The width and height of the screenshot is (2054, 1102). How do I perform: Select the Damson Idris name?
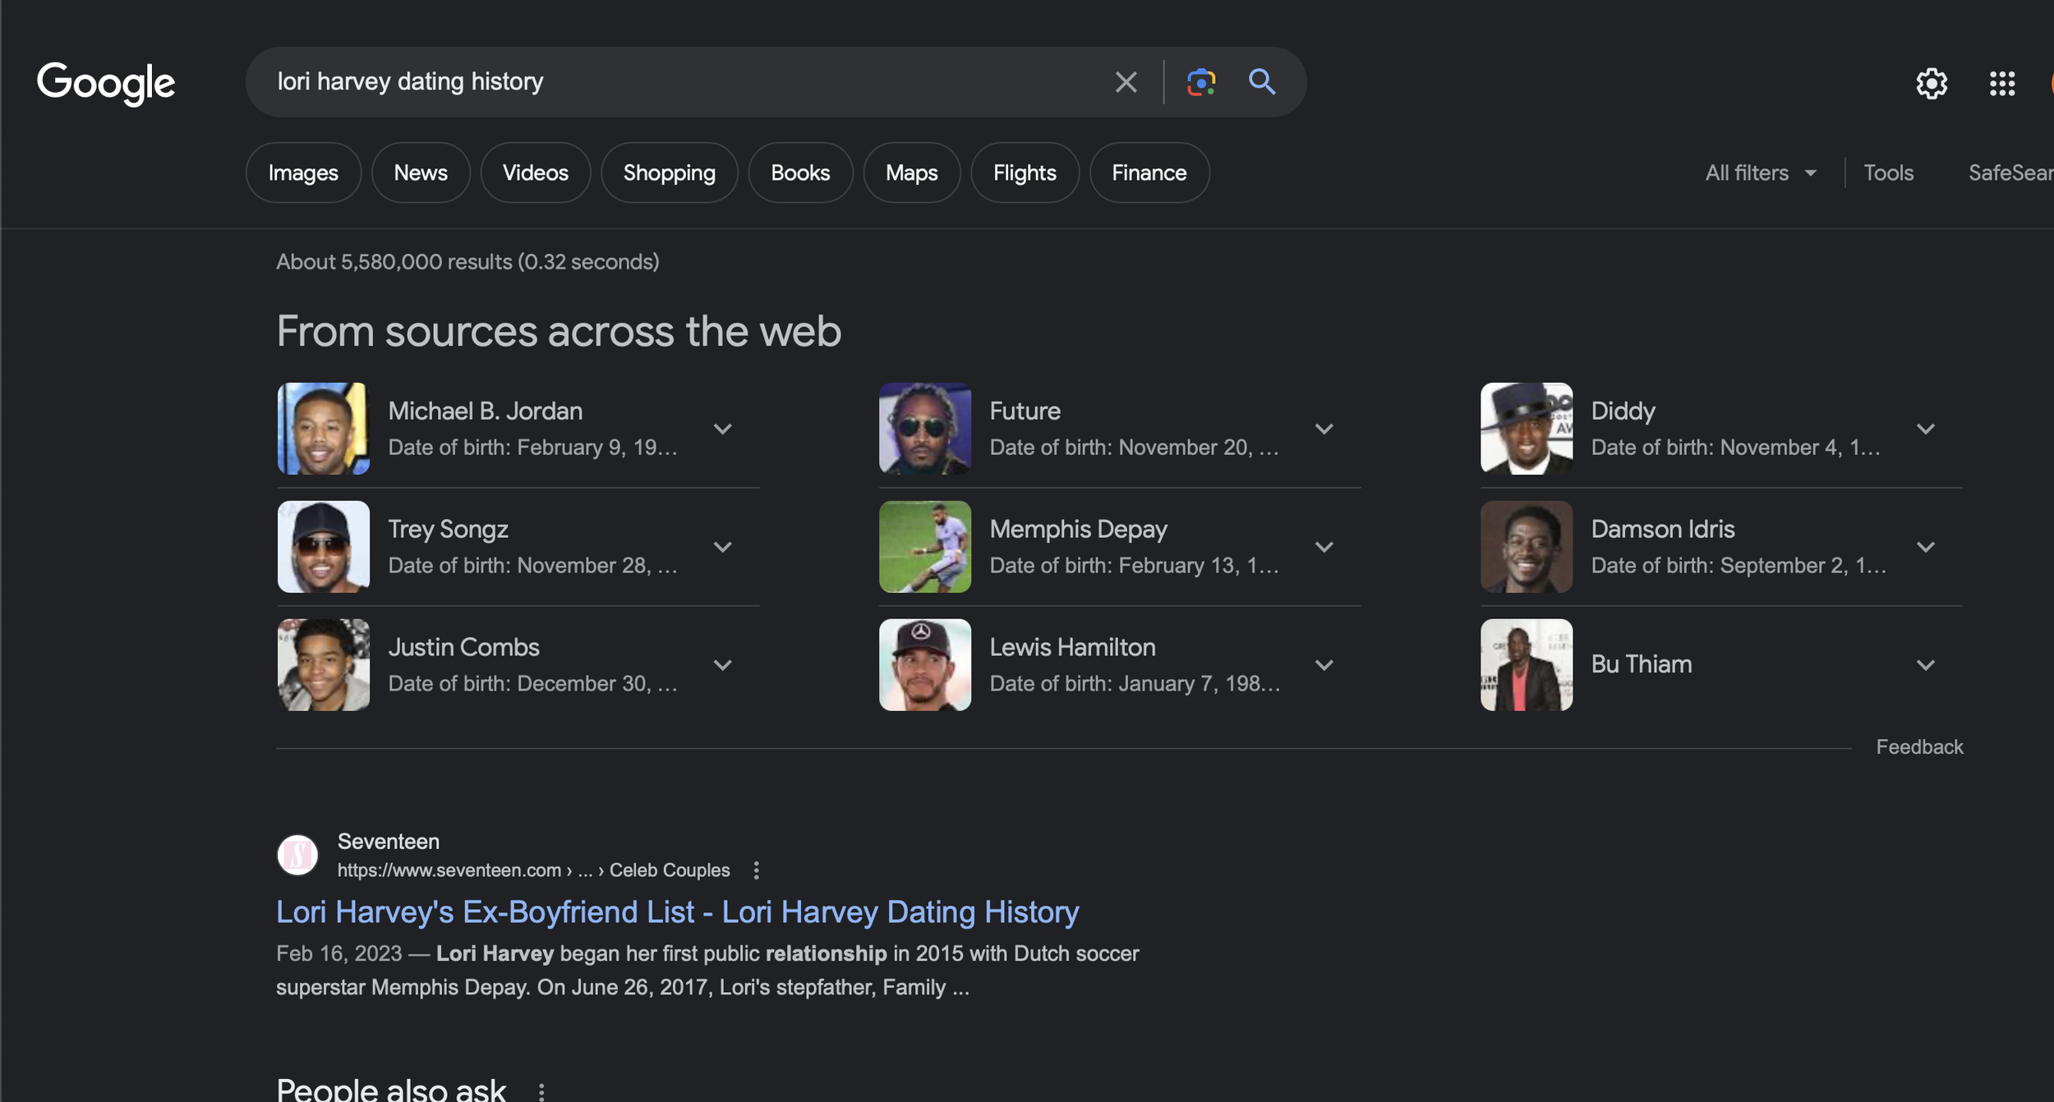pos(1663,529)
